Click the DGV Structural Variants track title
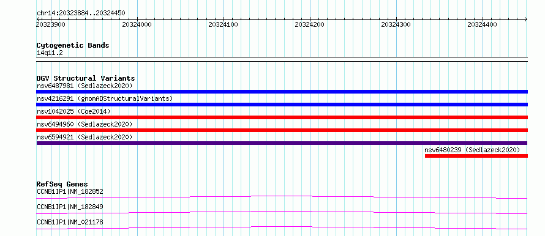 [x=86, y=78]
